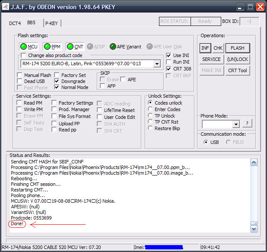Check the User Code Edit option
Screen dimensions: 267x252
point(99,117)
